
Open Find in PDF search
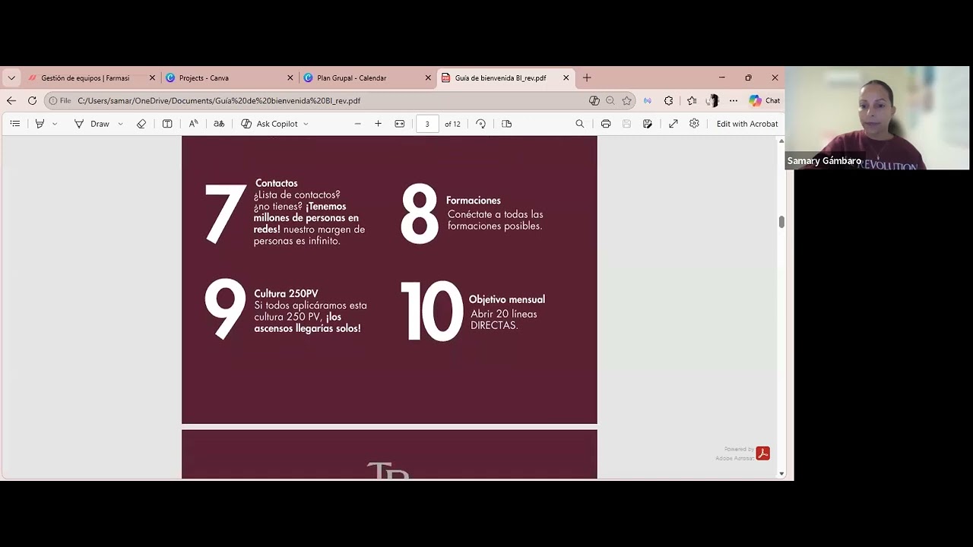pyautogui.click(x=580, y=124)
